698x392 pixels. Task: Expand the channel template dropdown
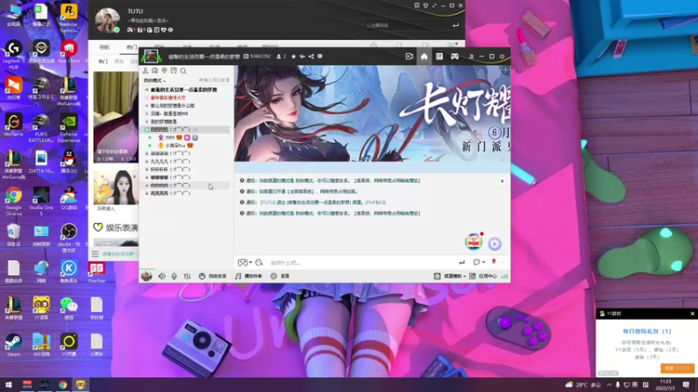(450, 276)
